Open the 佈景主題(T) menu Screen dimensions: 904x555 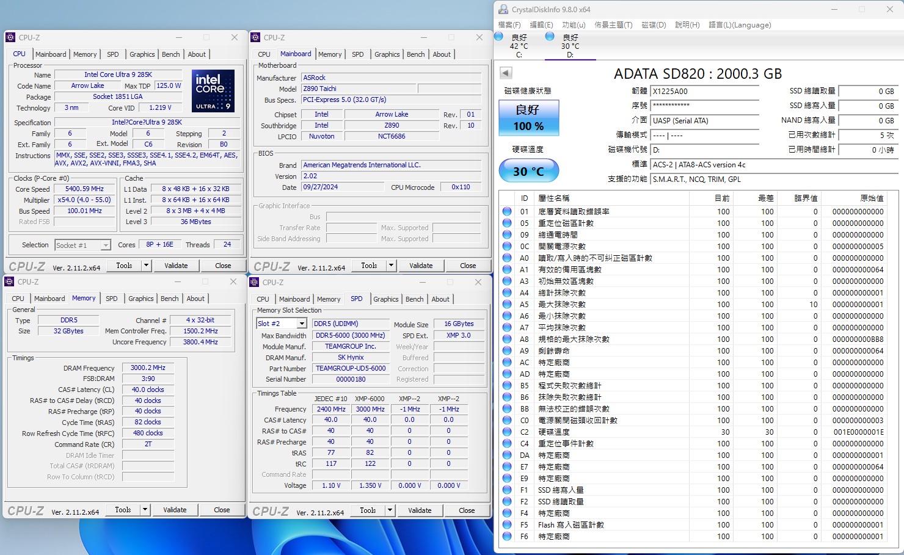point(613,25)
